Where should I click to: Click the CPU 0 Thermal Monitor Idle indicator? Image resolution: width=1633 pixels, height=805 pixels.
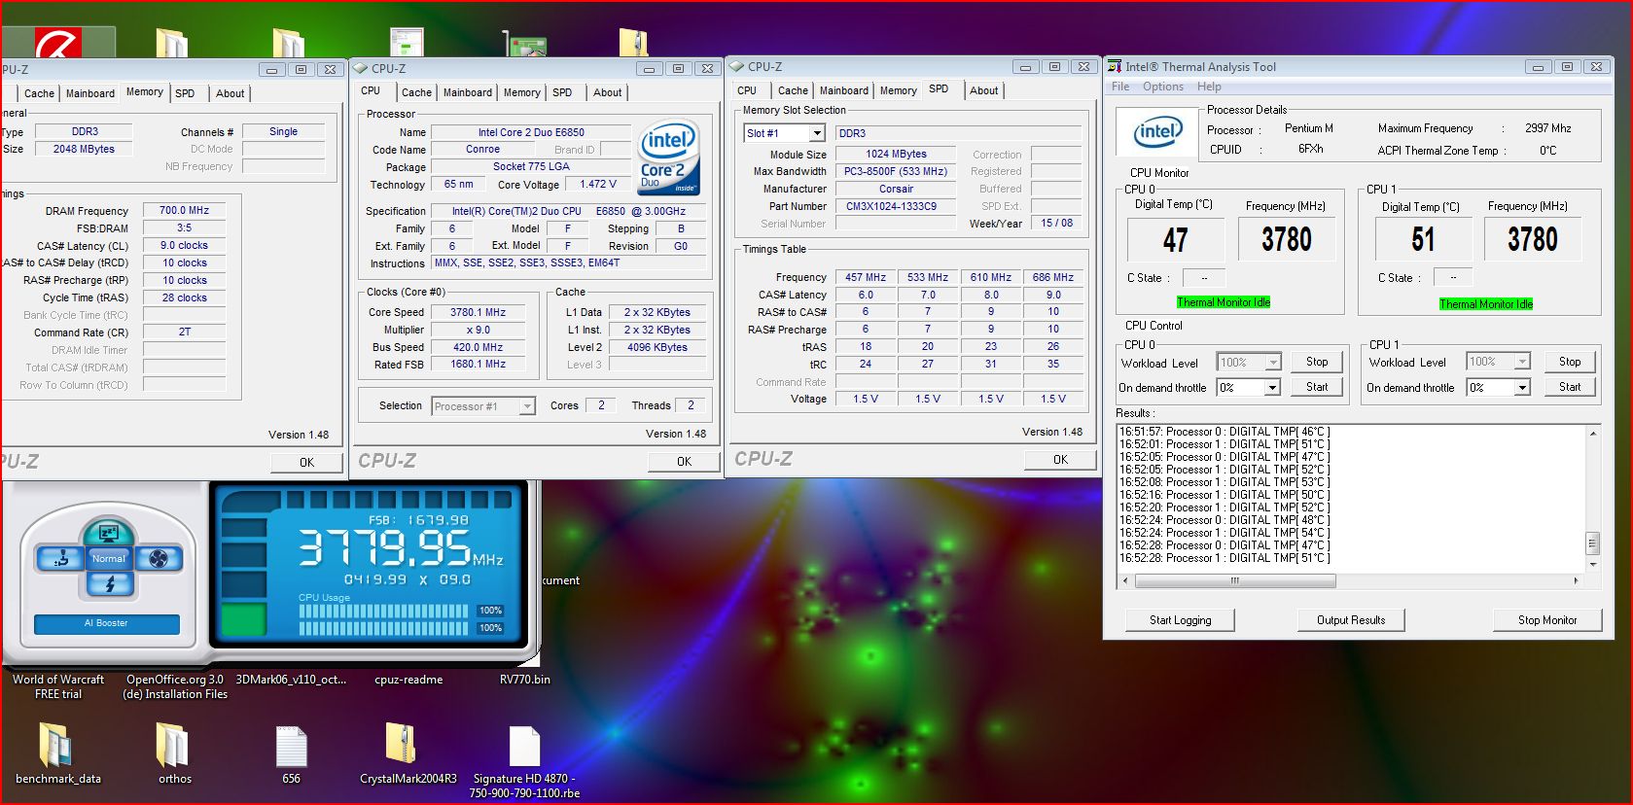point(1224,302)
